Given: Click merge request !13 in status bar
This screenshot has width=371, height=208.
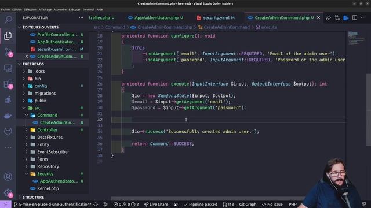Looking at the screenshot, I should coord(228,204).
